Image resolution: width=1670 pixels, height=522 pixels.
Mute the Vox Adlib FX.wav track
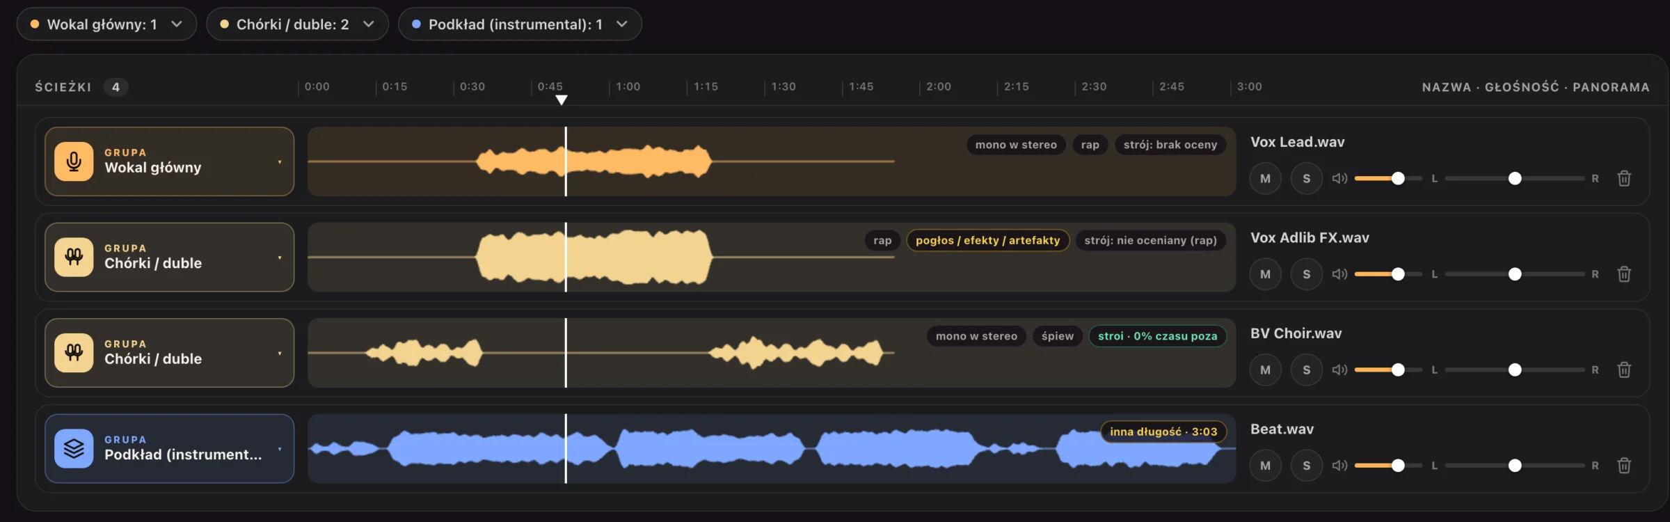tap(1265, 274)
